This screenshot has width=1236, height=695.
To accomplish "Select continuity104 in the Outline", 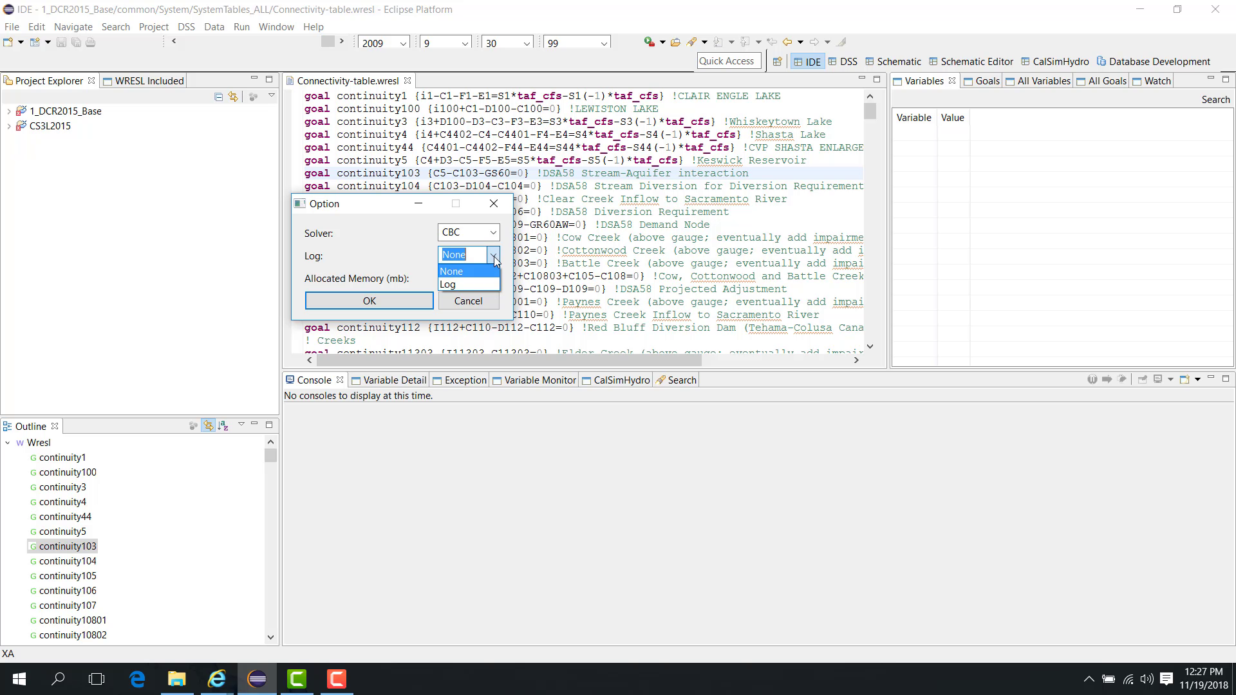I will pos(68,561).
